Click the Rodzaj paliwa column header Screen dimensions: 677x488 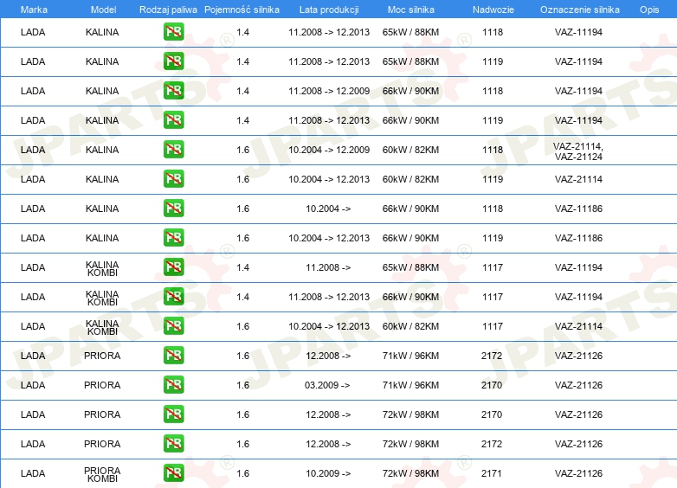click(x=168, y=10)
